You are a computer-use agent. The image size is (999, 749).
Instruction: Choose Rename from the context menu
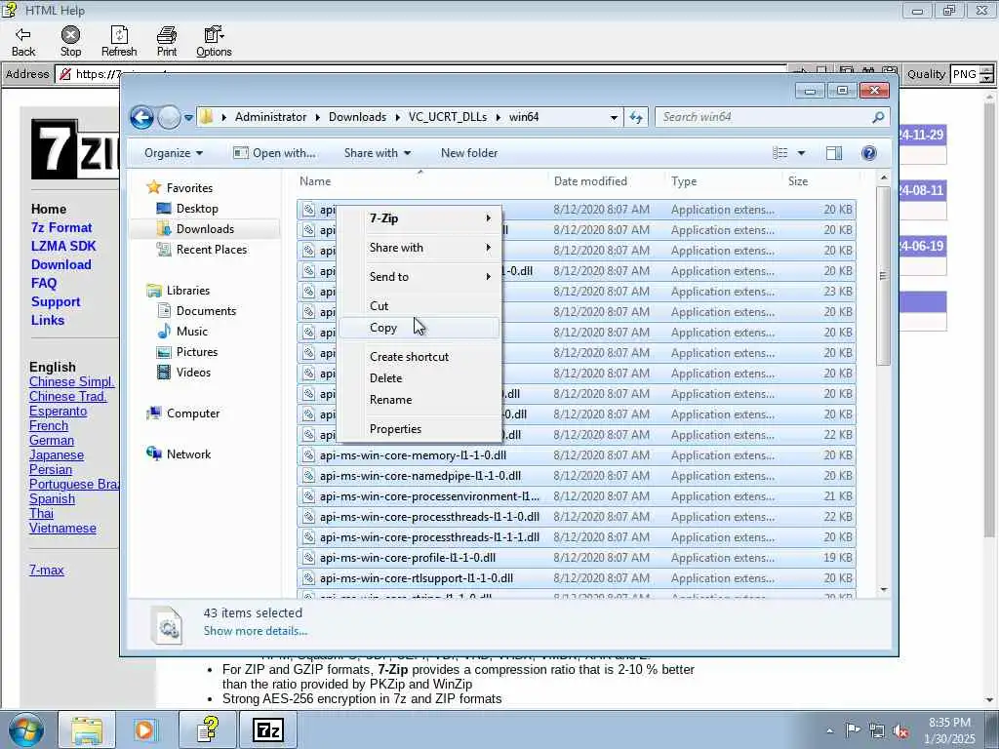(420, 400)
